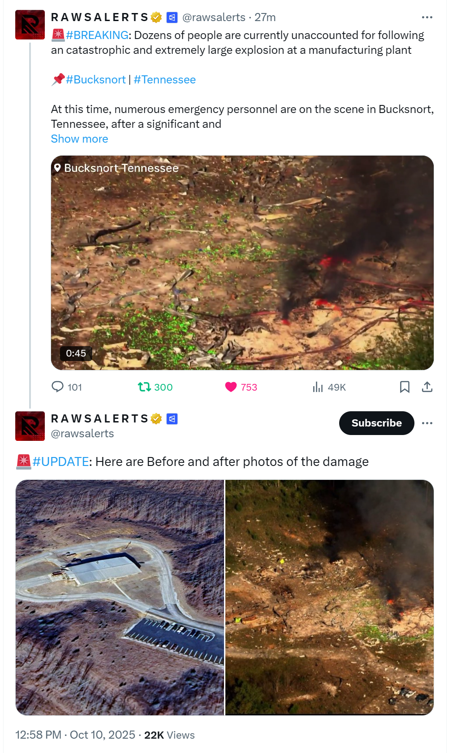Click the share upload icon
Screen dimensions: 457x753
tap(427, 387)
